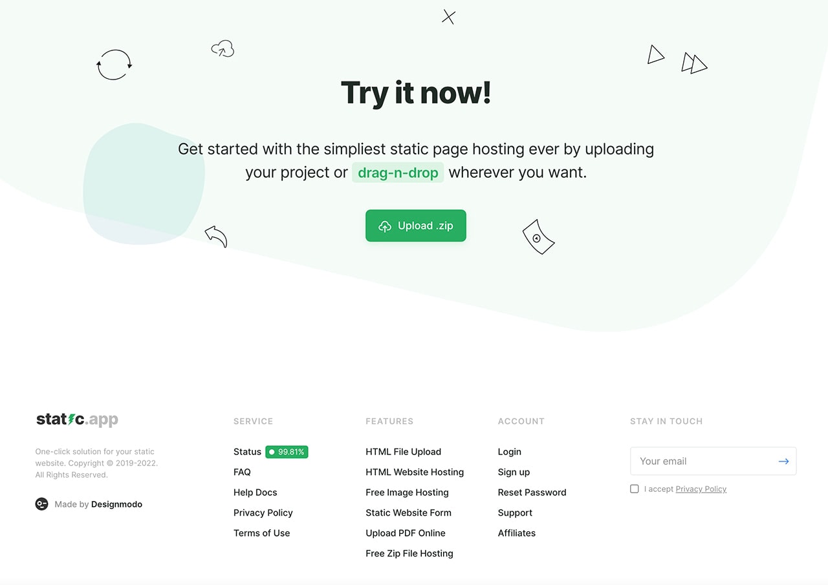Click the STAY IN TOUCH heading
The image size is (828, 585).
666,421
